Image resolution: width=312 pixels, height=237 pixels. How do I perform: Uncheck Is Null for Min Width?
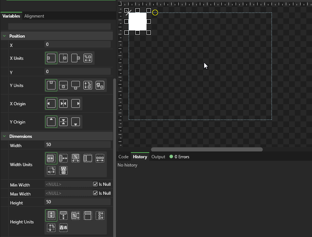[95, 184]
